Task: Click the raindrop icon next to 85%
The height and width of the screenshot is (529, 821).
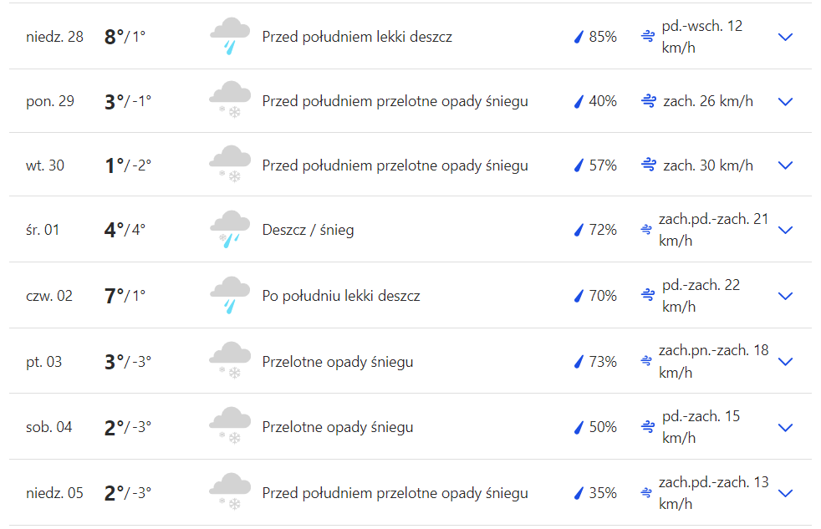Action: click(x=578, y=37)
